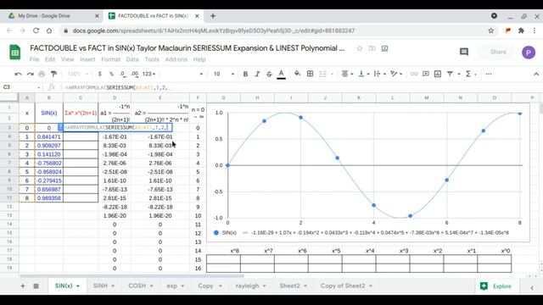Increase decimal places icon
This screenshot has width=543, height=305.
[x=135, y=74]
